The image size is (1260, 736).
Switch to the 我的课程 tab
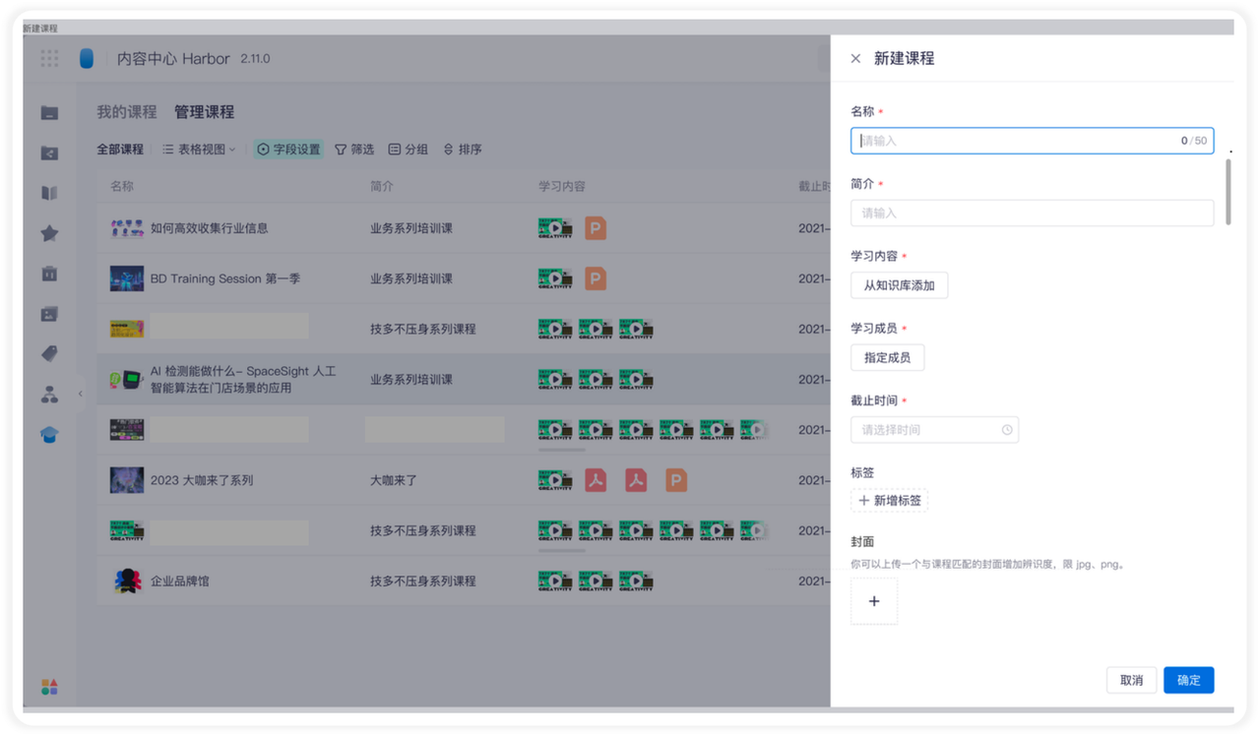126,112
